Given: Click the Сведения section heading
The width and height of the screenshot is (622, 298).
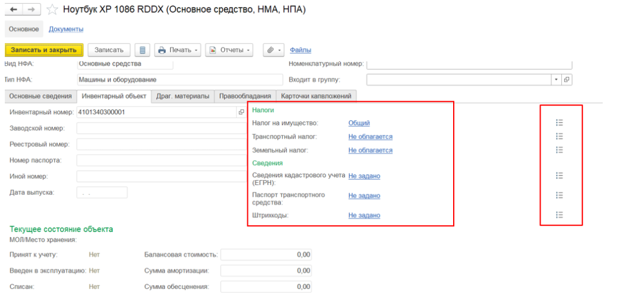Looking at the screenshot, I should pos(267,163).
